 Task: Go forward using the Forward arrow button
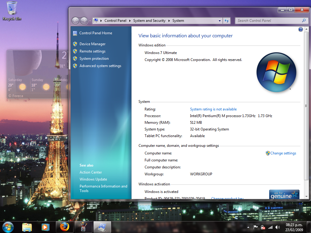(x=84, y=21)
